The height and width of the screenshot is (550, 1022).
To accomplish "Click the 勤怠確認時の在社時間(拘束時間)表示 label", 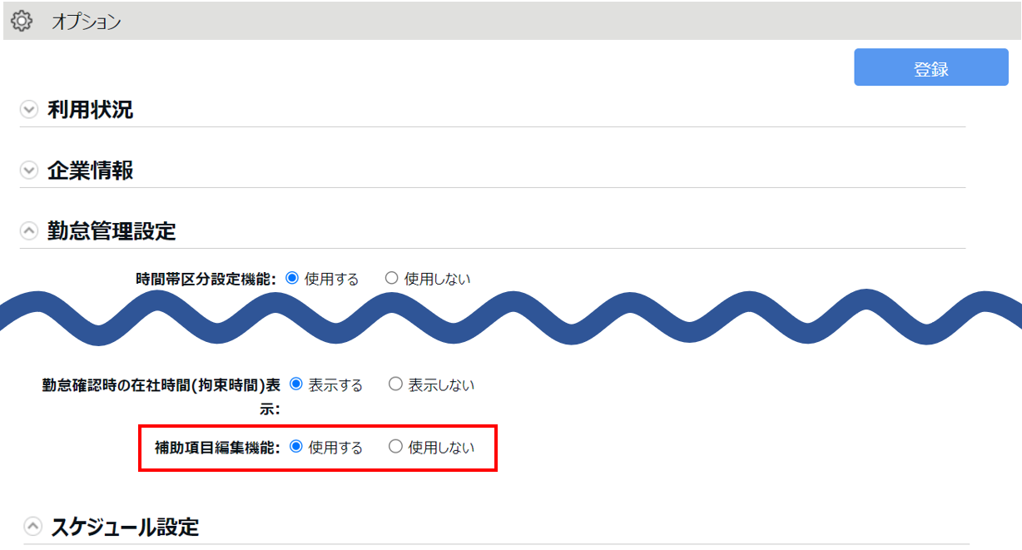I will [161, 396].
